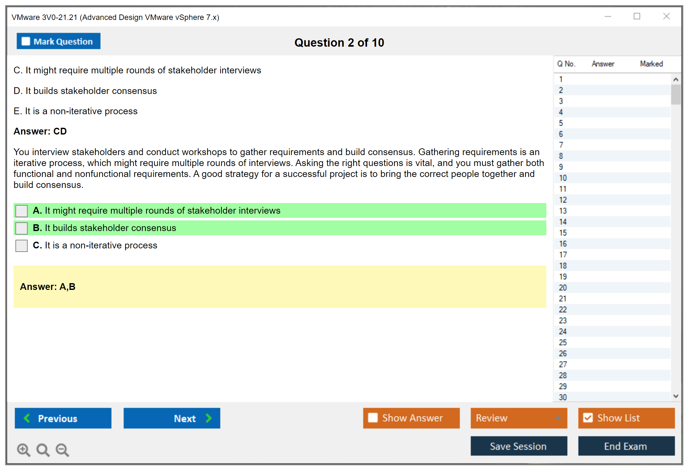Check option C non-iterative process

coord(22,246)
